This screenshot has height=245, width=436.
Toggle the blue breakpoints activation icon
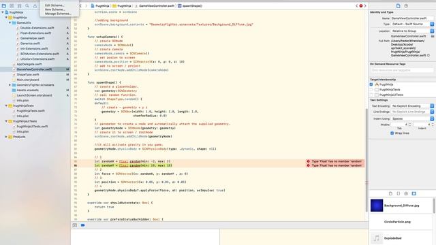click(x=83, y=225)
